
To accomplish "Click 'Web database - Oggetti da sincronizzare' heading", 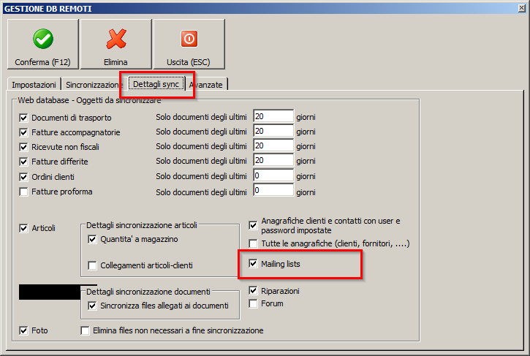I will click(90, 100).
